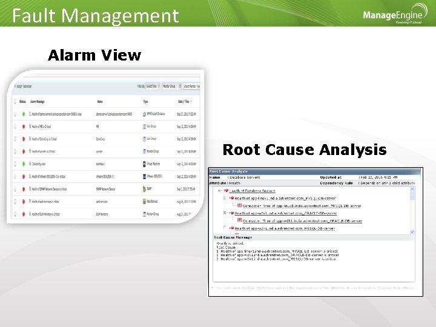Click the Virtual Machine type icon
Viewport: 436px width, 327px height.
pyautogui.click(x=144, y=164)
